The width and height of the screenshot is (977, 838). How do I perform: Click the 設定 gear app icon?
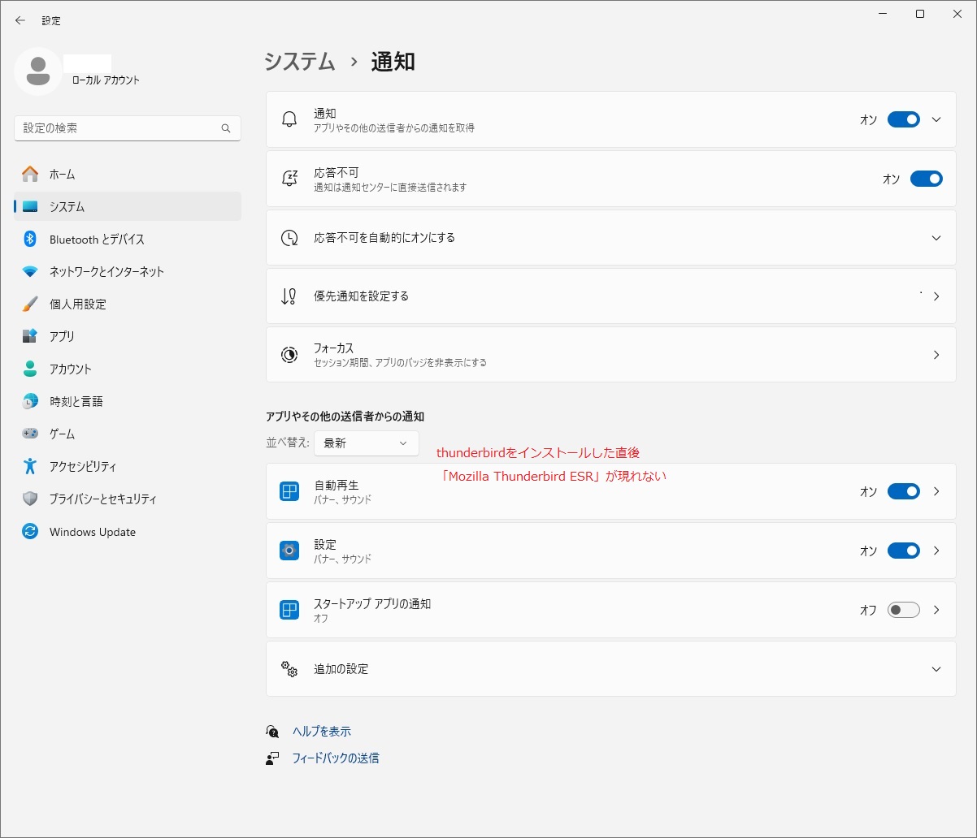click(289, 551)
